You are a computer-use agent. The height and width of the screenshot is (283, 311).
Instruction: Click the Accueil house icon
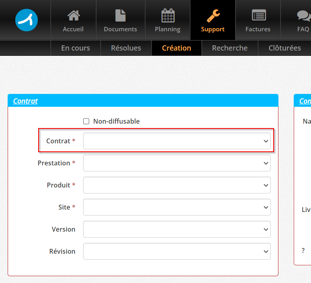click(x=74, y=16)
